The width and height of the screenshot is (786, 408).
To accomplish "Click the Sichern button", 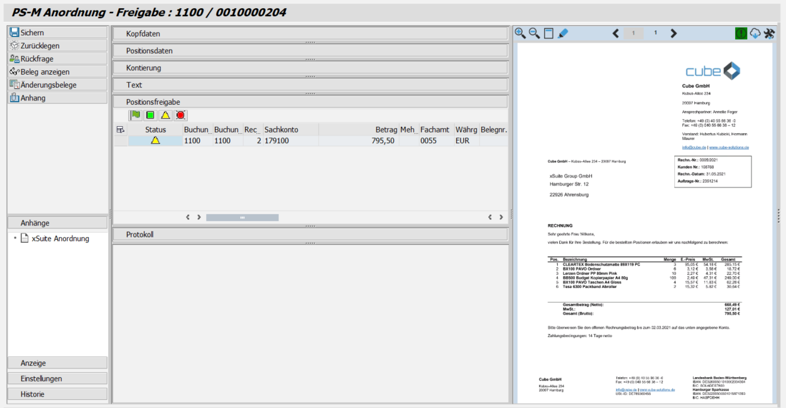I will coord(57,33).
